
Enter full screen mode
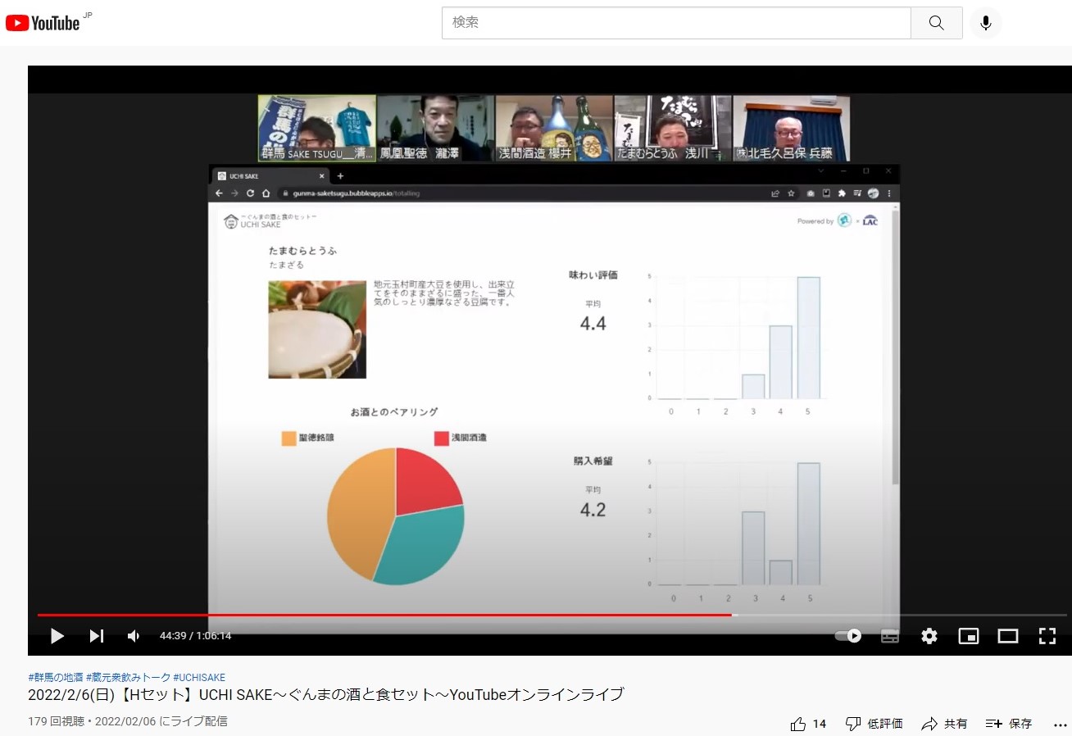click(1047, 636)
